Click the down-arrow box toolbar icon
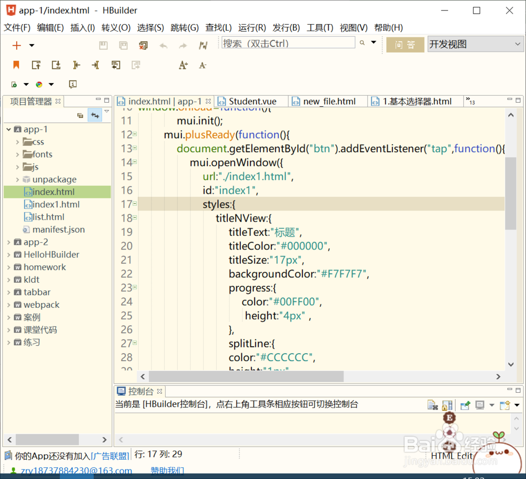This screenshot has width=526, height=479. [x=56, y=65]
